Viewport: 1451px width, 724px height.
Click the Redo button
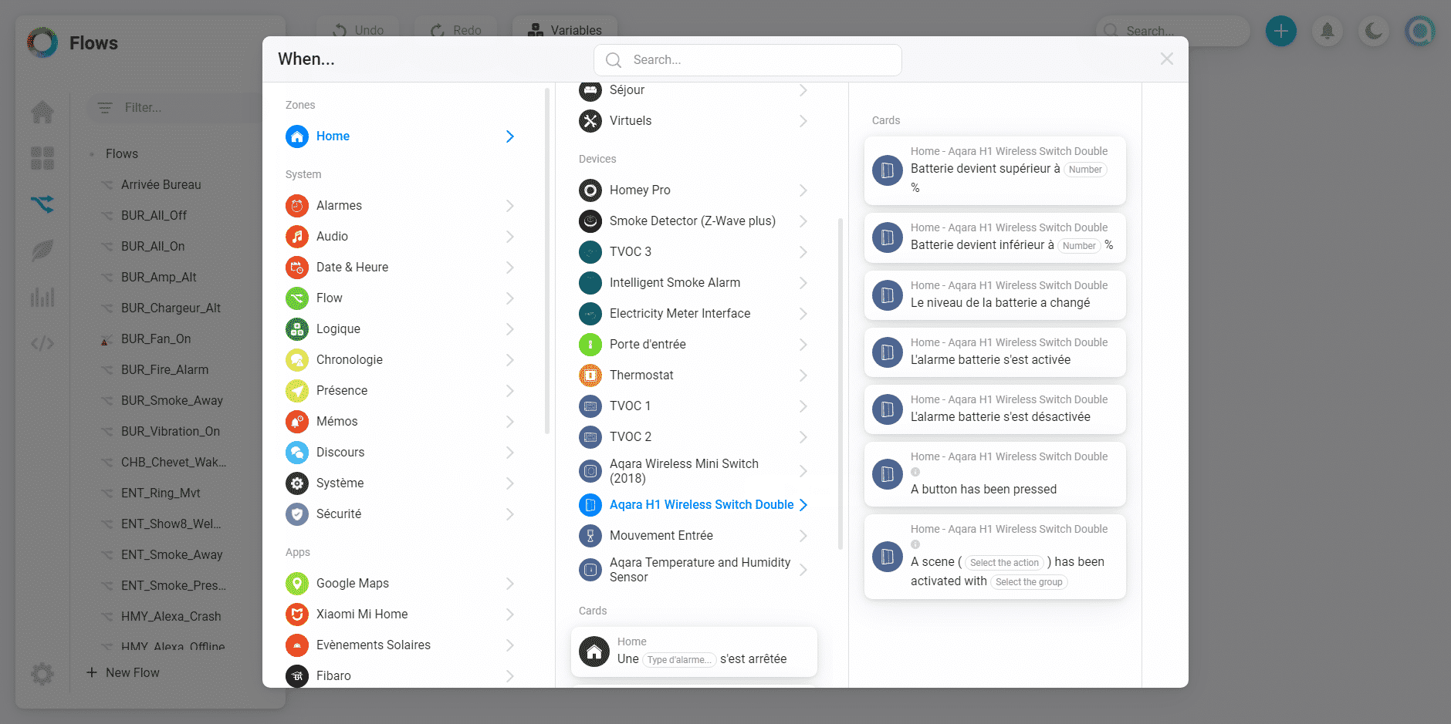[x=456, y=30]
